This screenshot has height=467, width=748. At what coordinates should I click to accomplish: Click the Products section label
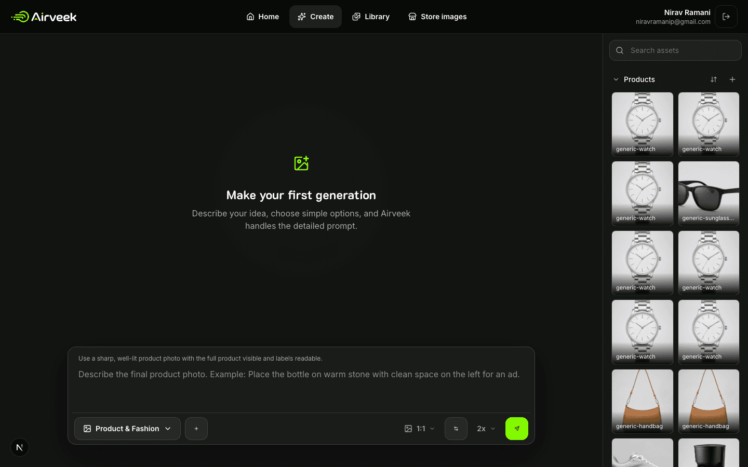[639, 79]
